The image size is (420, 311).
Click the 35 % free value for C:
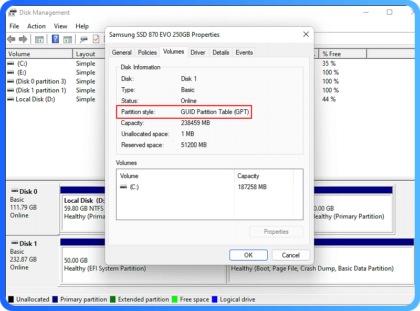[329, 64]
